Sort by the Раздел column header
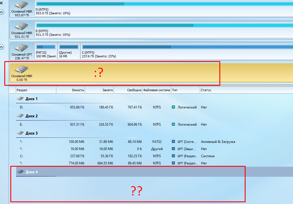The width and height of the screenshot is (293, 204). (x=36, y=90)
